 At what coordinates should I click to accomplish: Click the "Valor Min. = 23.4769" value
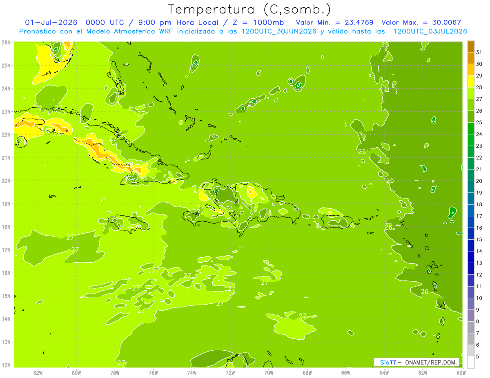(x=335, y=22)
